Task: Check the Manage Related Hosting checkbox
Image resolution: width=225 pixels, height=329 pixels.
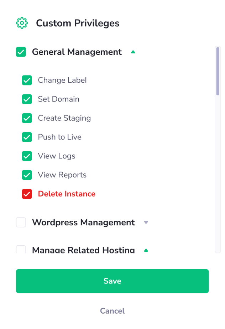Action: click(x=21, y=249)
